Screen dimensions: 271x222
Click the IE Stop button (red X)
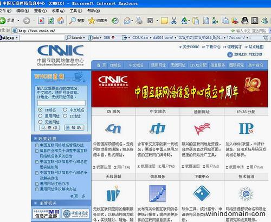(x=41, y=21)
